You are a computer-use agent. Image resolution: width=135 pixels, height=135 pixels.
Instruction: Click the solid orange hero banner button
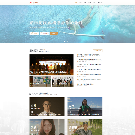(54, 33)
